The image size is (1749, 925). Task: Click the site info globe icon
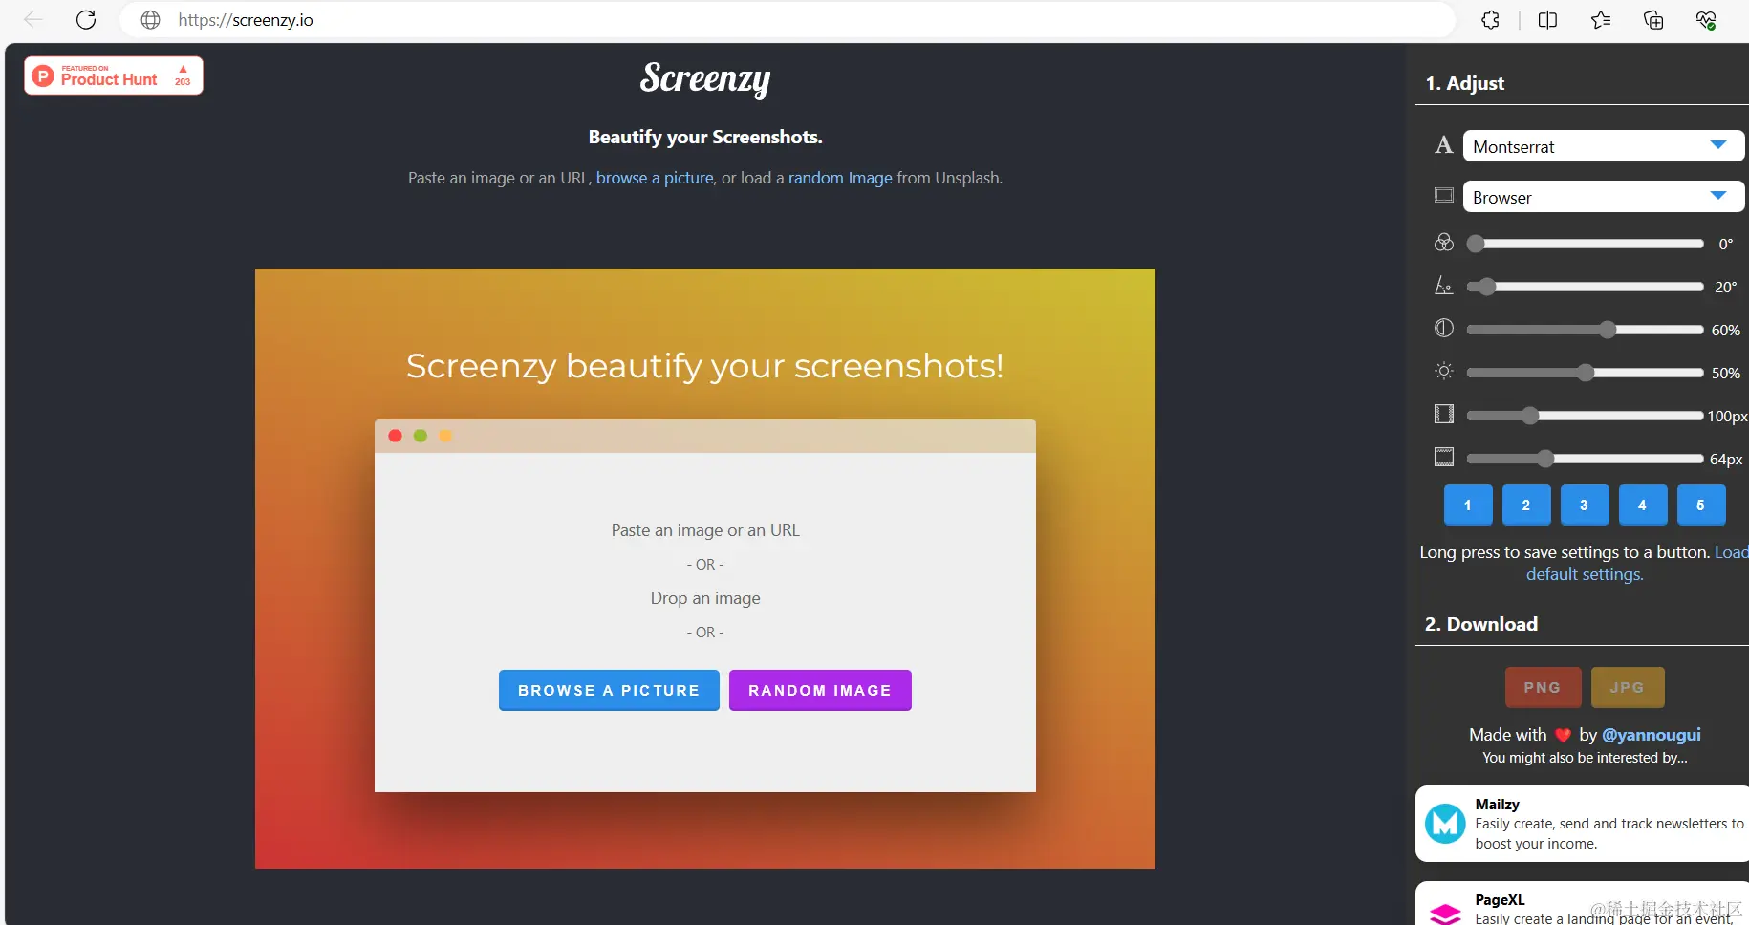(150, 19)
